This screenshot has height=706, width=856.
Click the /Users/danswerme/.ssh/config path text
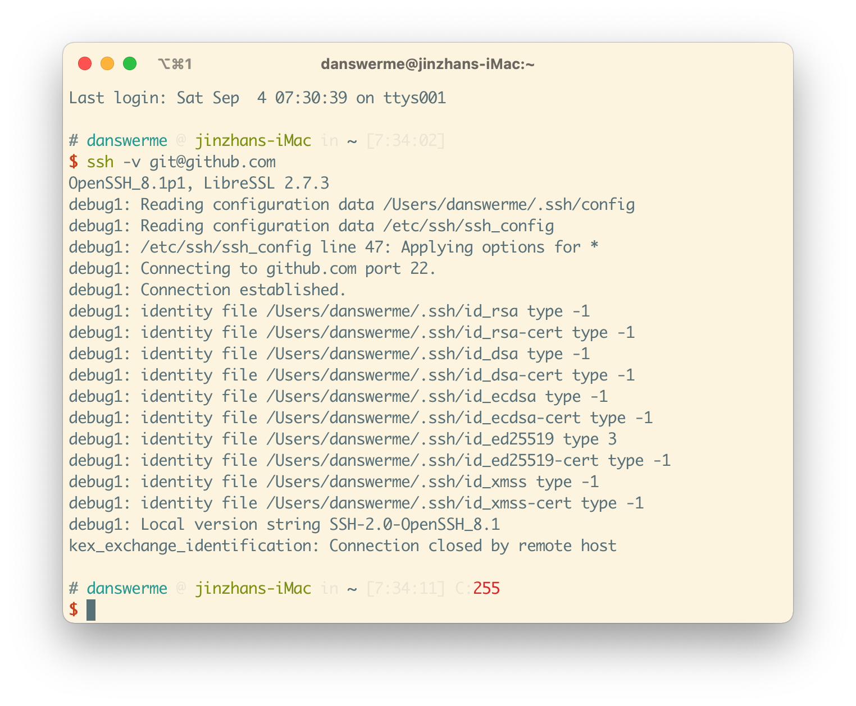(x=508, y=205)
